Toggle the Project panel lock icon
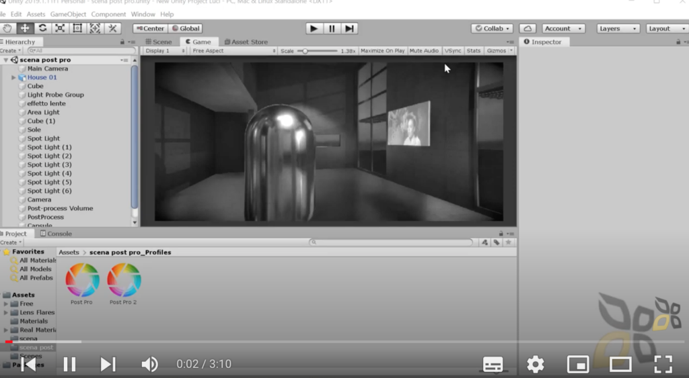Viewport: 689px width, 378px height. click(501, 233)
